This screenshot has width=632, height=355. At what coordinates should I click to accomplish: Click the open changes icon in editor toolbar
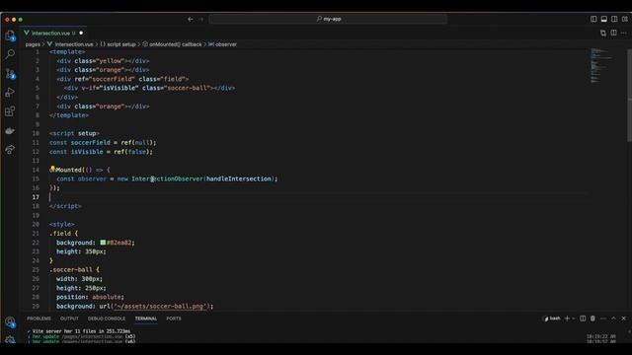point(603,33)
